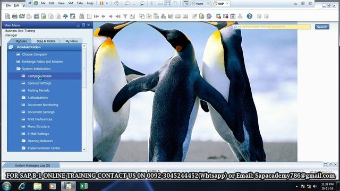Switch to My Menu tab

[72, 41]
